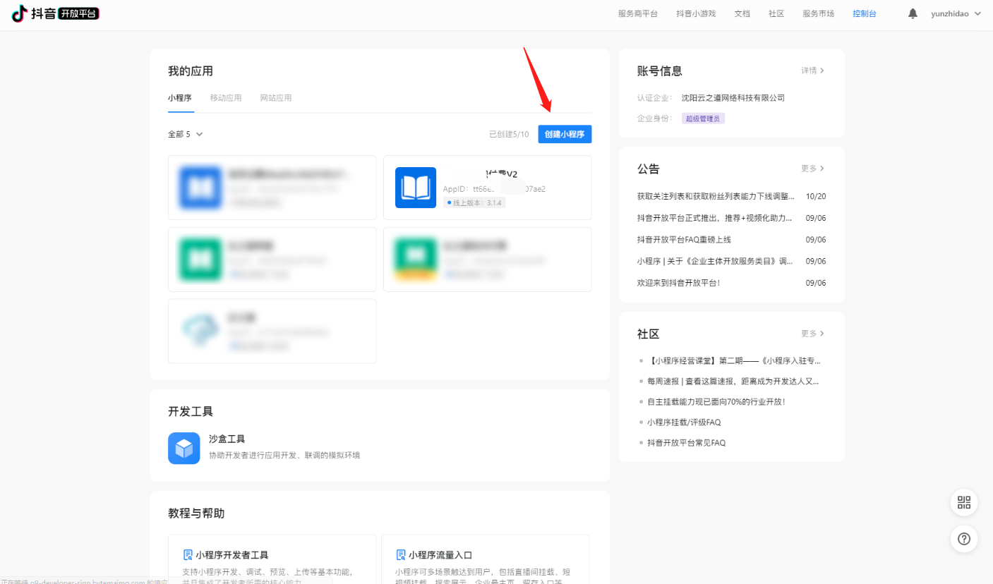
Task: Open community post 小程序经营课堂 第二期
Action: coord(734,360)
